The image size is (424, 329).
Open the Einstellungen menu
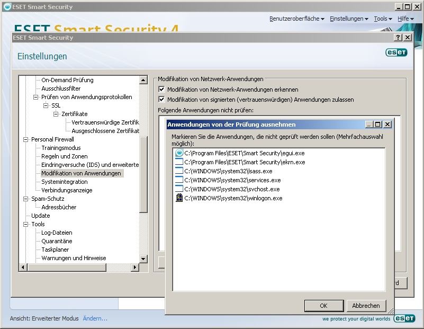click(349, 19)
